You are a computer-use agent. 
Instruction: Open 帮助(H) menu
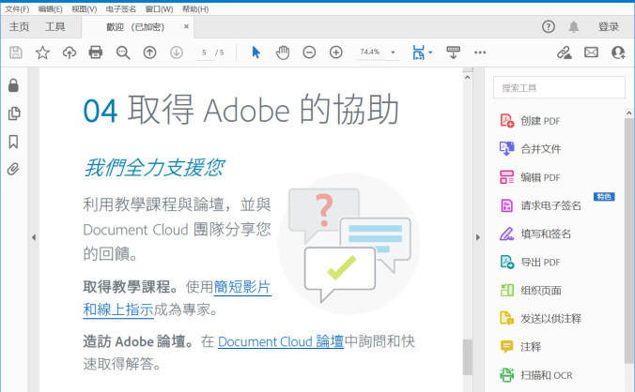195,8
